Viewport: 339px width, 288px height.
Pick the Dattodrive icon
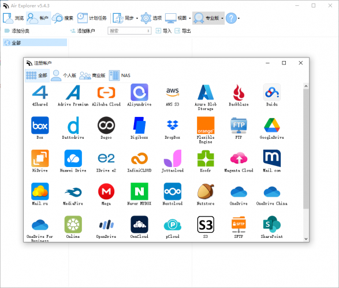coord(73,126)
